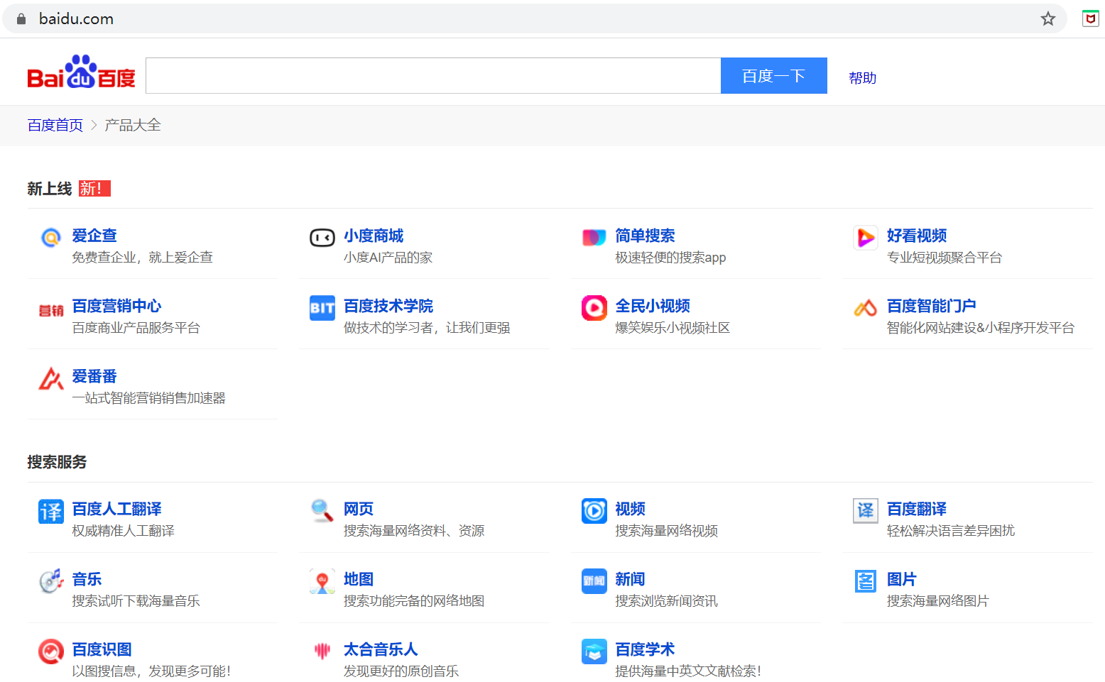This screenshot has height=682, width=1105.
Task: Click the description 极速轻便的搜索app
Action: [x=670, y=258]
